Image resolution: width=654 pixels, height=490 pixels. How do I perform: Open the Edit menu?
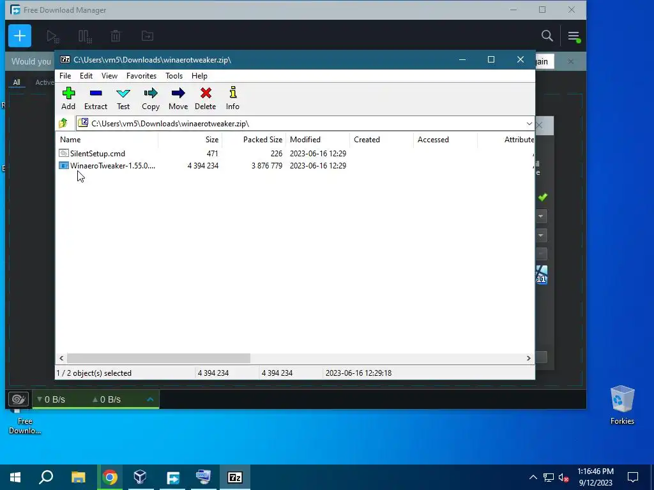[x=86, y=76]
